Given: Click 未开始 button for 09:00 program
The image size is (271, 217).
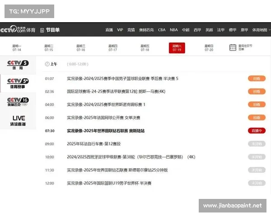Looking at the screenshot, I should tap(257, 144).
